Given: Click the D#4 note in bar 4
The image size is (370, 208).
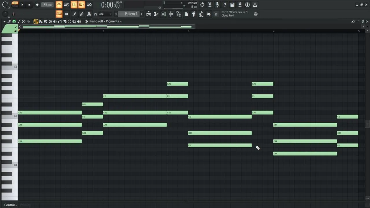Looking at the screenshot, I should (x=305, y=153).
